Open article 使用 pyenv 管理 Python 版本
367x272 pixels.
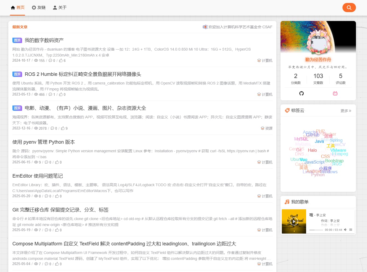click(x=44, y=142)
